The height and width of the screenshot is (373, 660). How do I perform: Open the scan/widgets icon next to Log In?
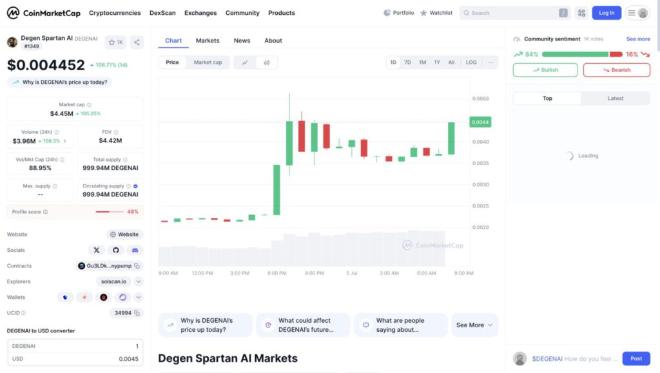581,13
